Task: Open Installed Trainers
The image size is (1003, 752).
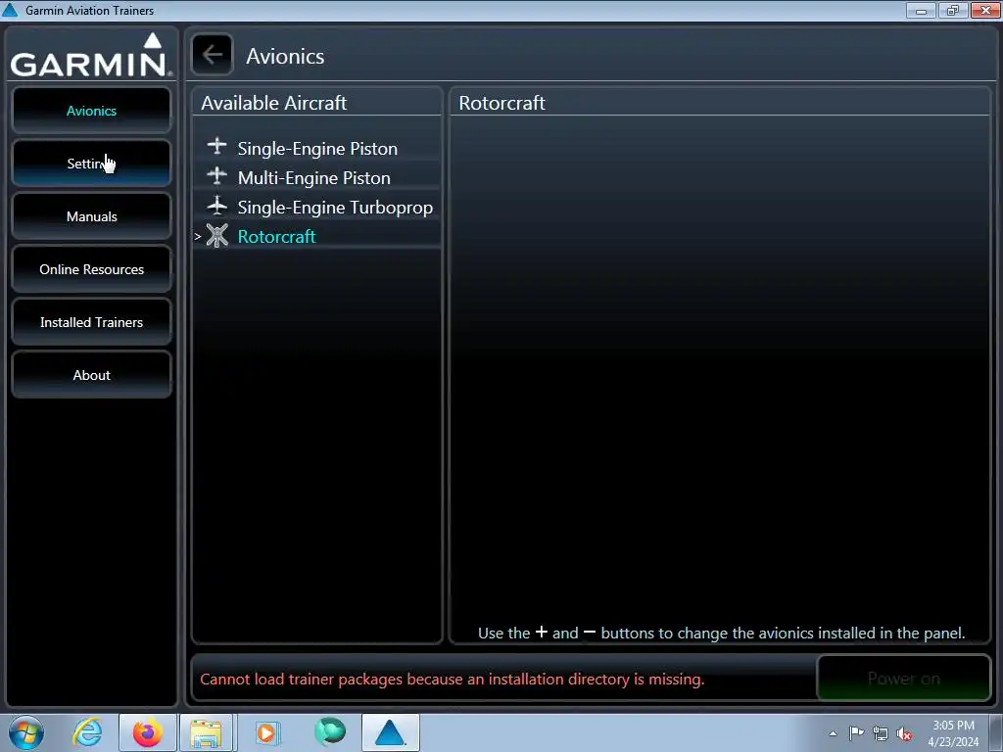Action: [91, 322]
